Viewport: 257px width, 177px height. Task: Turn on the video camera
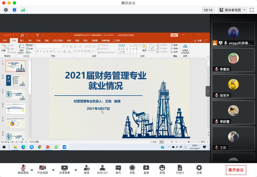pyautogui.click(x=42, y=169)
